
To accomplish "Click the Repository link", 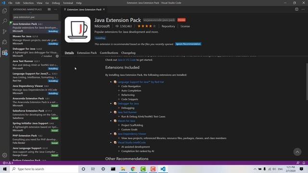I will (168, 26).
